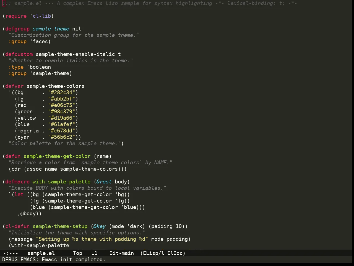Click the ELisp/l major mode label

[152, 253]
